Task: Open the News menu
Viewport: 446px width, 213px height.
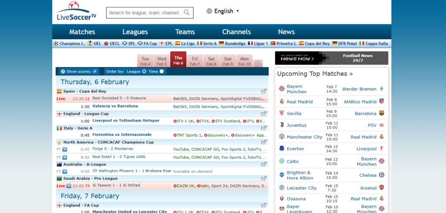Action: (287, 32)
